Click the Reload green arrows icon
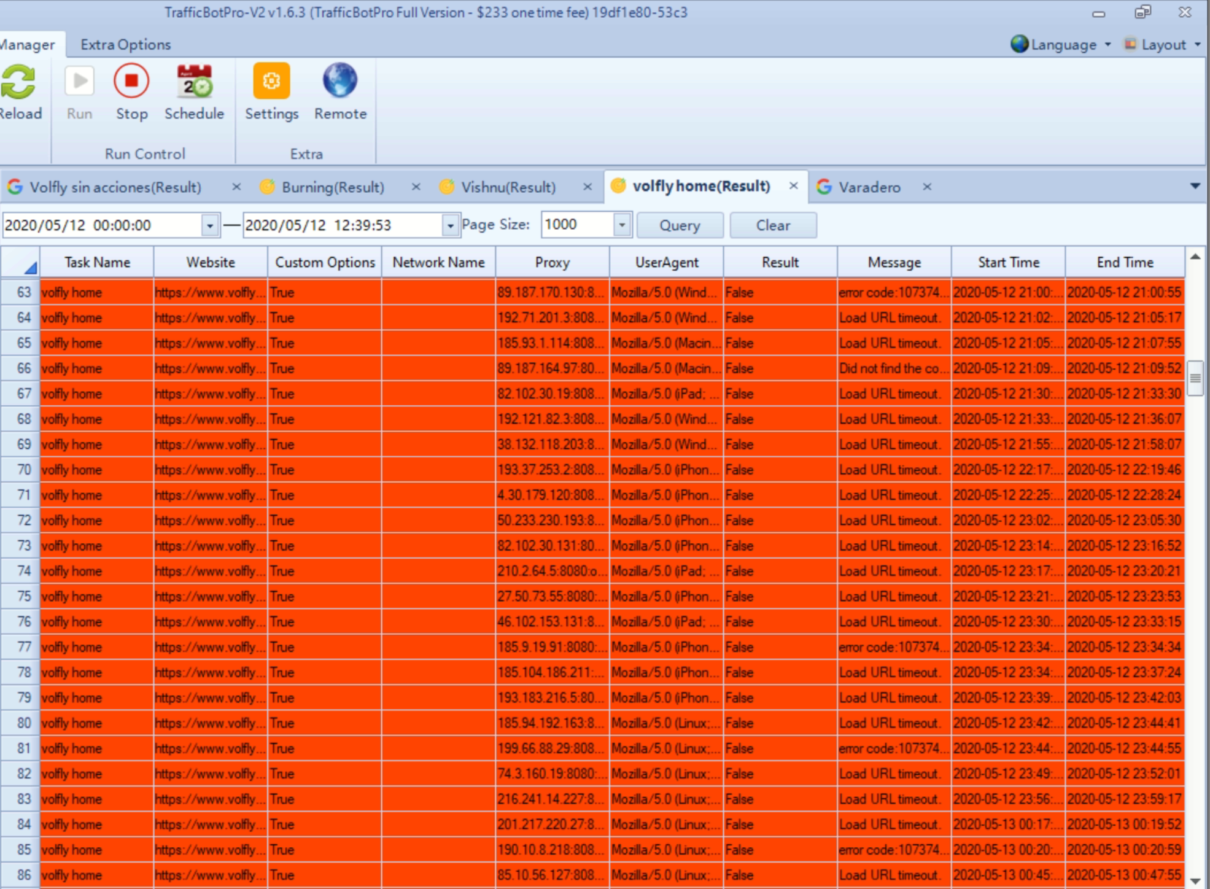Image resolution: width=1210 pixels, height=889 pixels. pos(18,82)
